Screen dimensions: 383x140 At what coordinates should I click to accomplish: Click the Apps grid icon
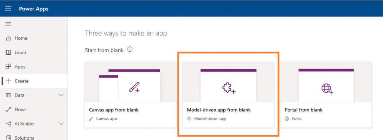coord(8,67)
